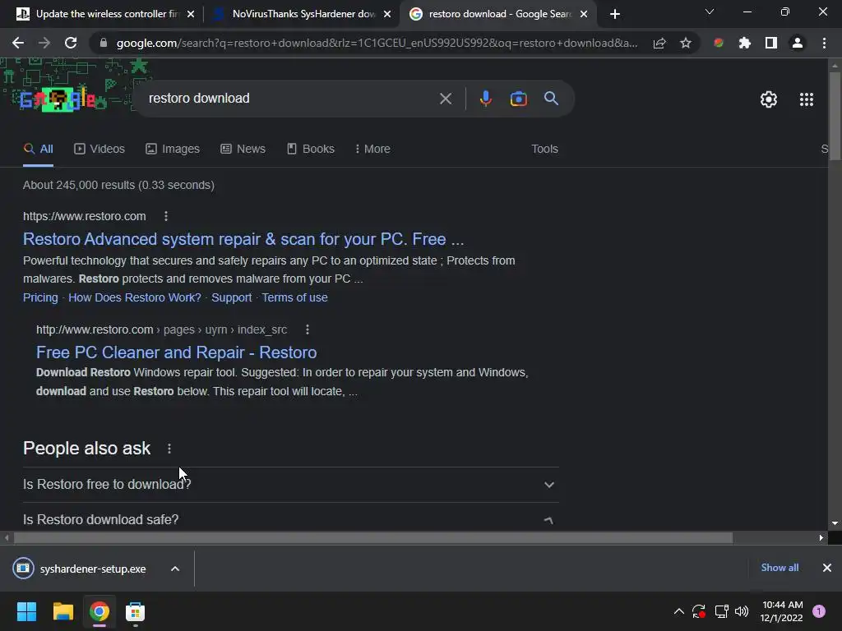Select the Videos results tab
The image size is (842, 631).
[99, 150]
